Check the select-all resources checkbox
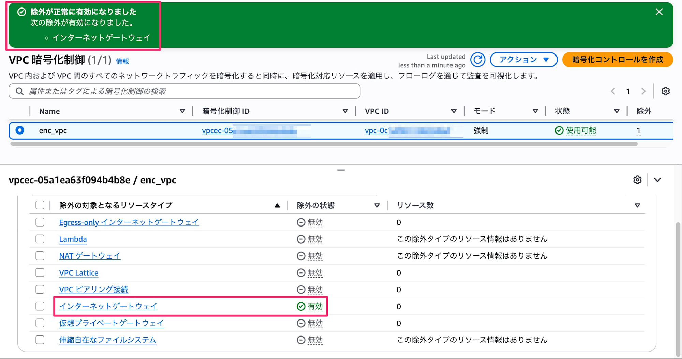The height and width of the screenshot is (359, 682). (40, 205)
